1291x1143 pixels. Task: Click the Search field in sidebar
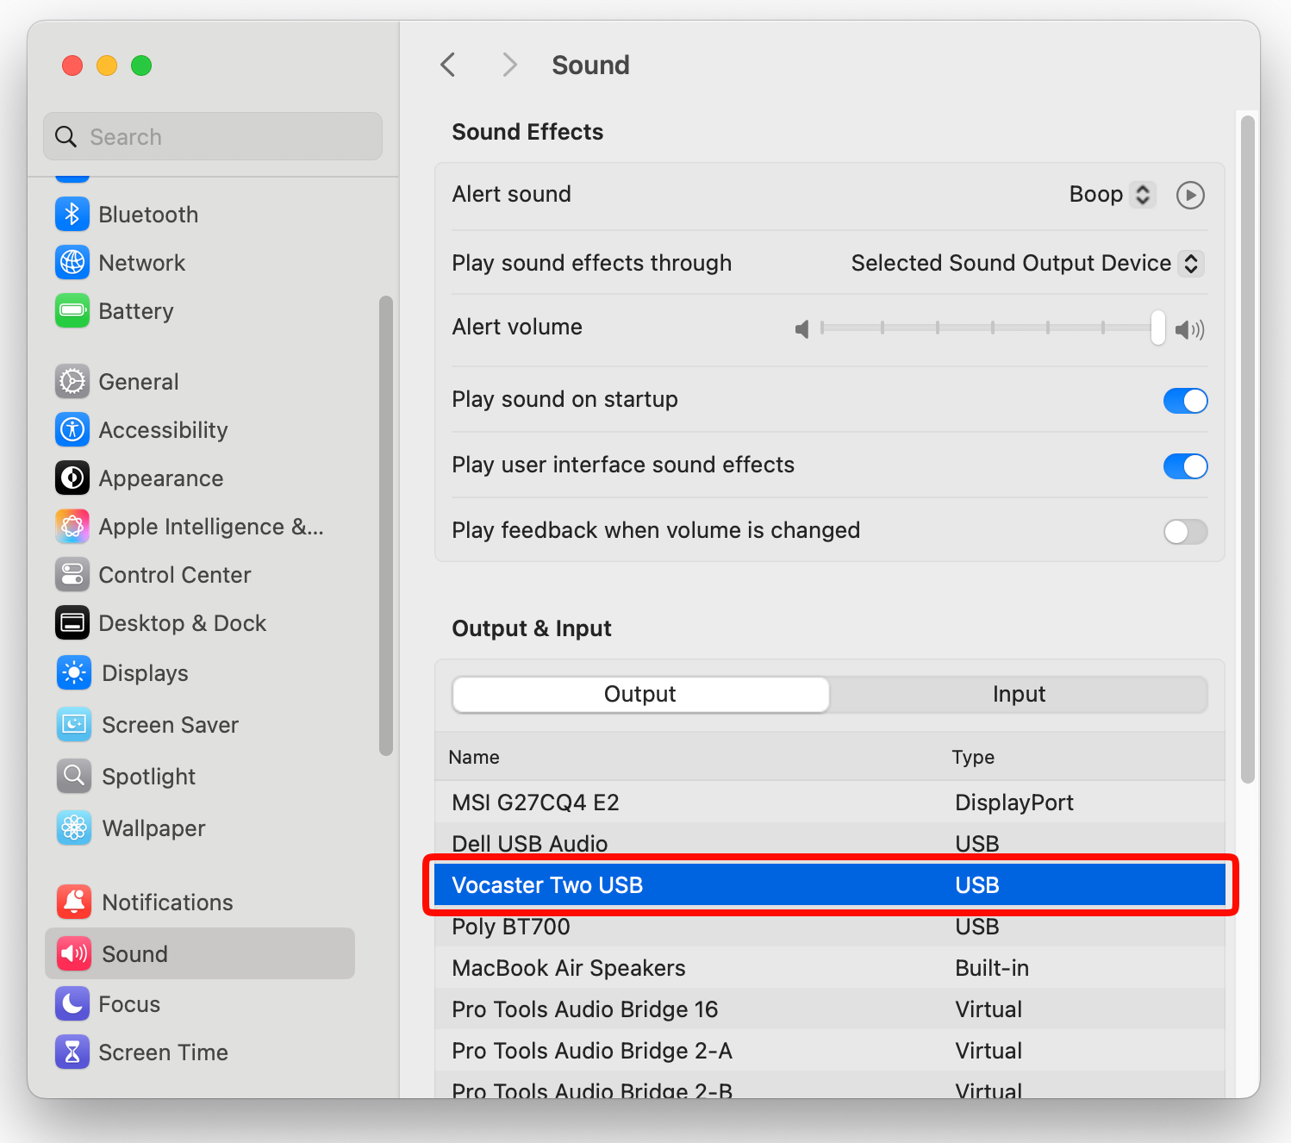(213, 136)
